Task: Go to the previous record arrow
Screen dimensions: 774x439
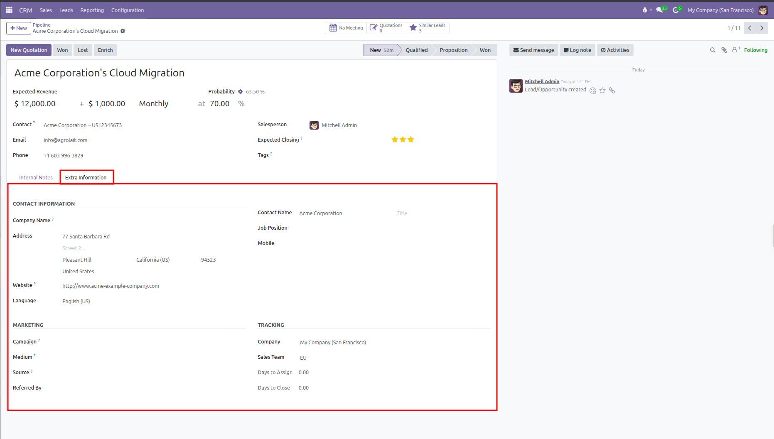Action: click(750, 28)
